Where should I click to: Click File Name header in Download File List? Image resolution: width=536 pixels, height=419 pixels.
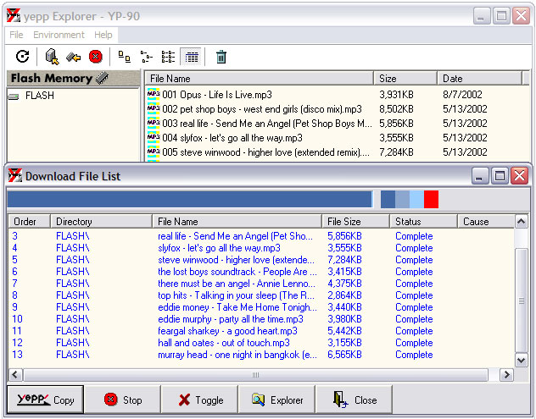click(237, 222)
